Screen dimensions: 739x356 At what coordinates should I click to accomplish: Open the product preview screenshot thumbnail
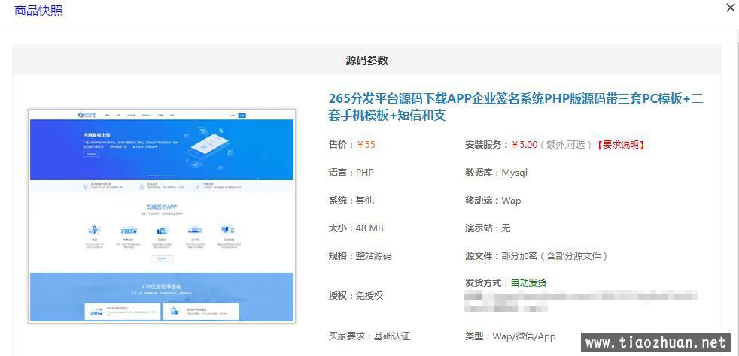point(162,216)
